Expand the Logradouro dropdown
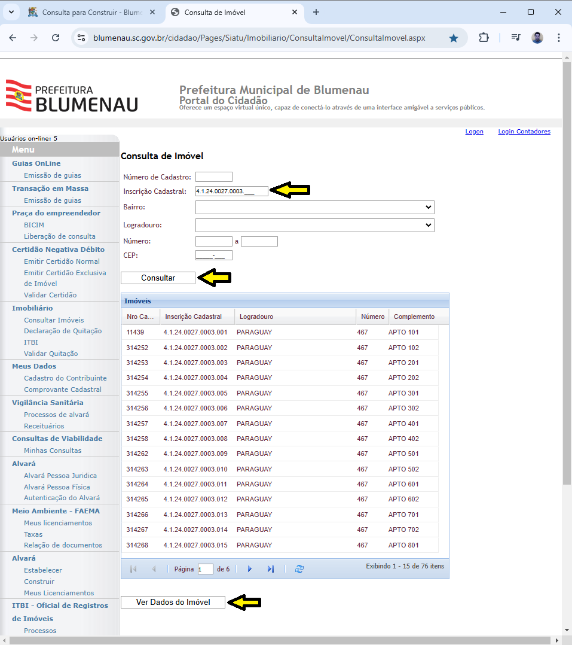The width and height of the screenshot is (572, 645). 314,225
